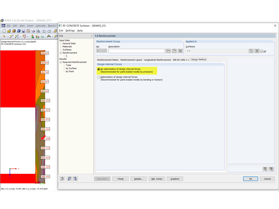Screen dimensions: 279x209
Task: Open Insert menu in RFEM window
Action: click(30, 26)
